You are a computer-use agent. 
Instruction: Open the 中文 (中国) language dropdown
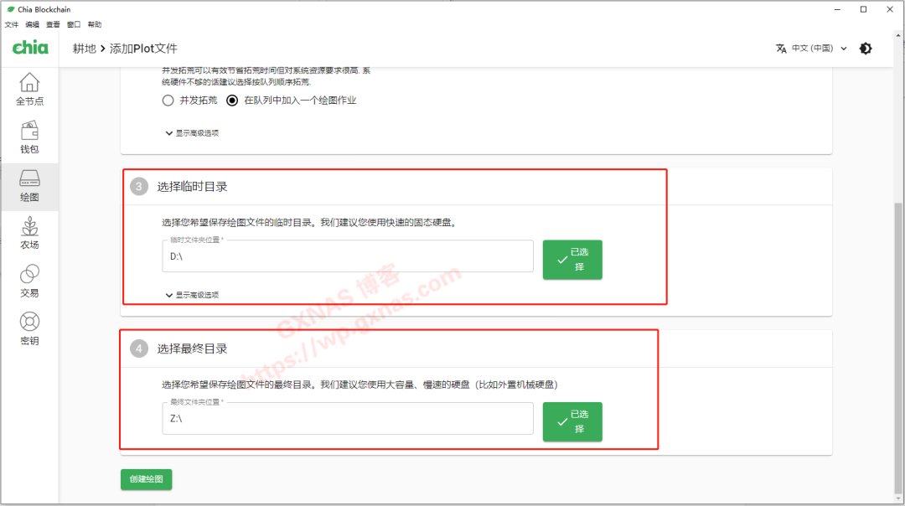point(819,49)
